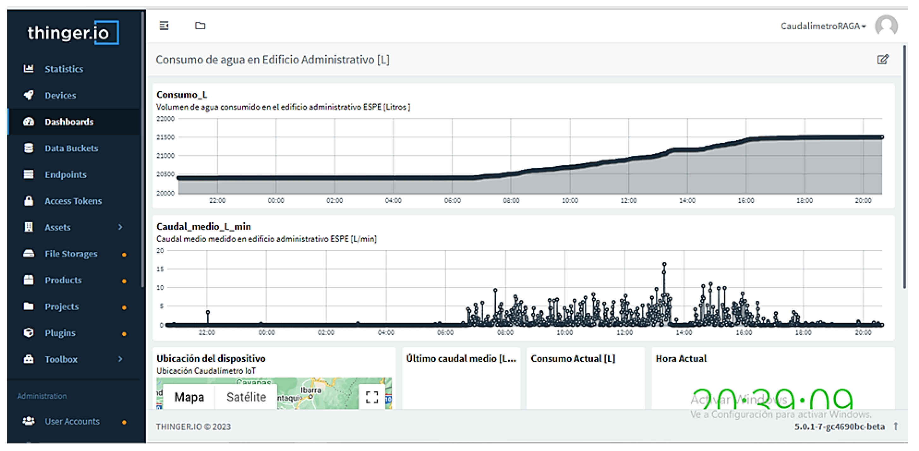The width and height of the screenshot is (919, 451).
Task: Click the Devices rocket icon
Action: [28, 95]
